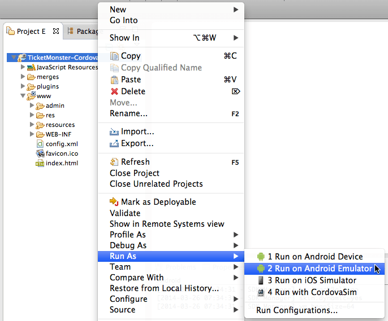Image resolution: width=388 pixels, height=321 pixels.
Task: Select index.html file
Action: click(x=62, y=163)
